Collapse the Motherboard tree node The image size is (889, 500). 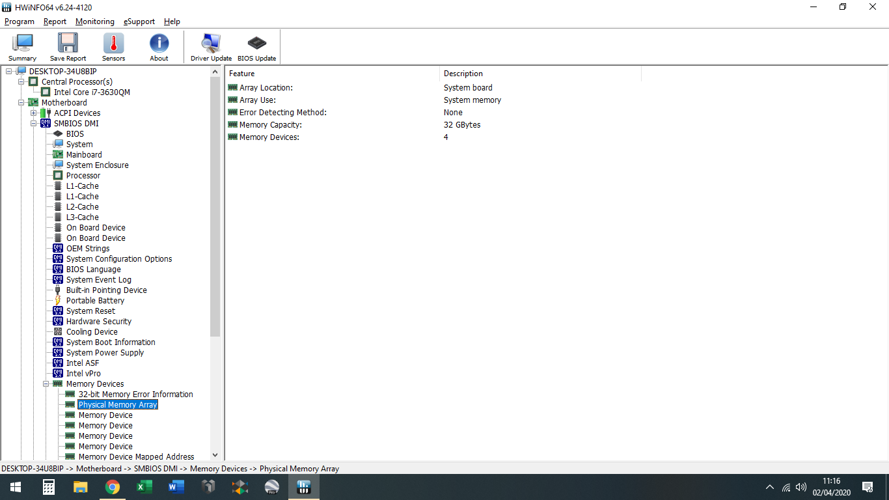point(21,102)
